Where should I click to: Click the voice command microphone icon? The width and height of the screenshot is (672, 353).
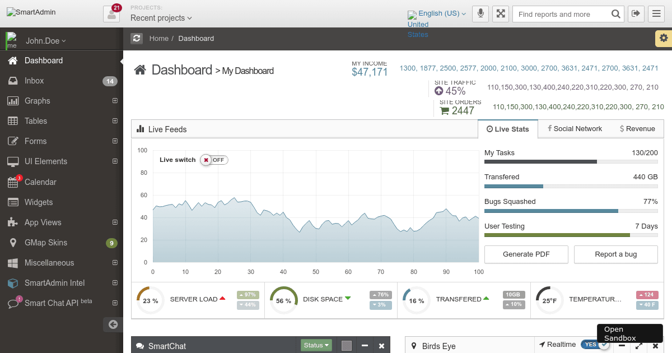click(480, 14)
